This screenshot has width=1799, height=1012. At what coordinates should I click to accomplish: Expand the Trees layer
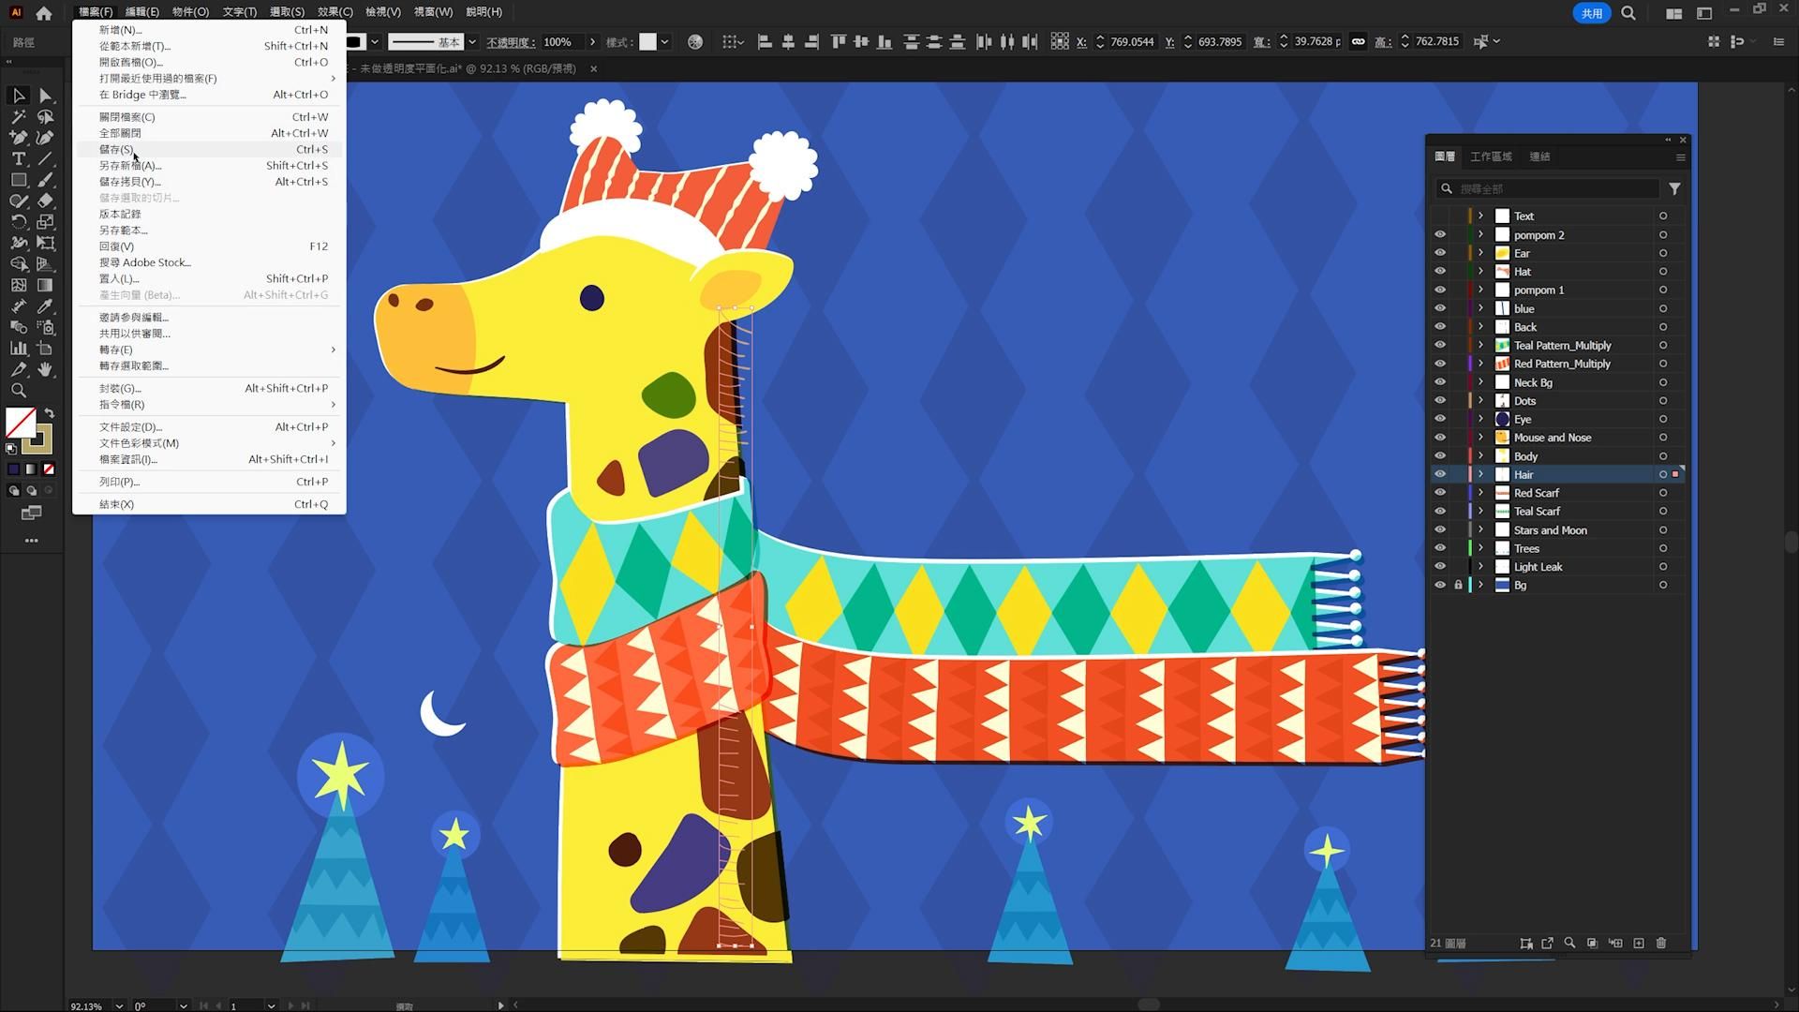pyautogui.click(x=1481, y=548)
